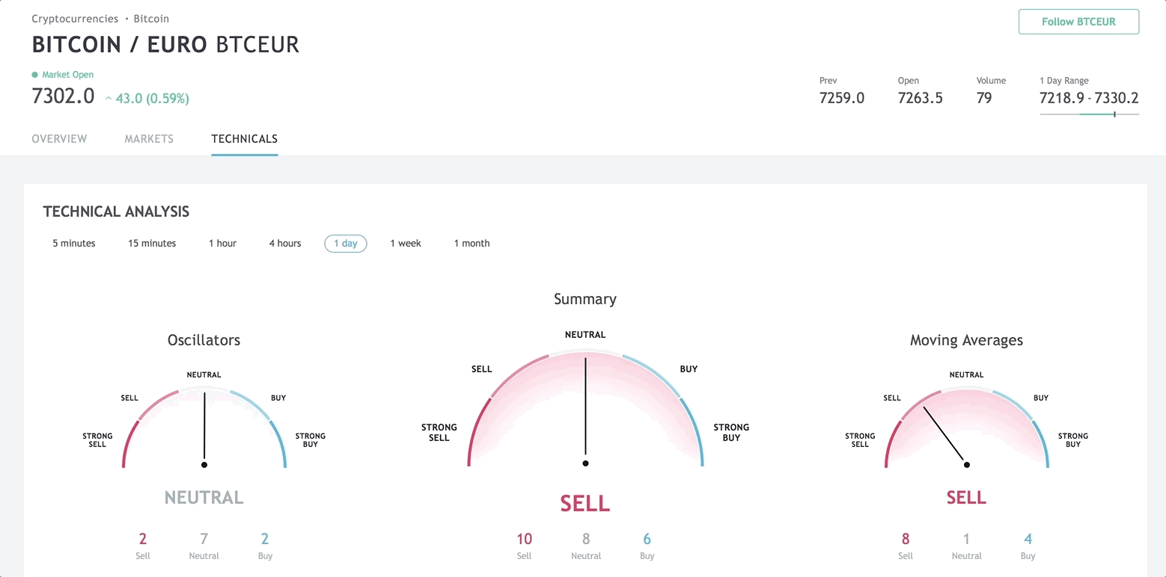
Task: Choose the 5 minutes timeframe
Action: (74, 244)
